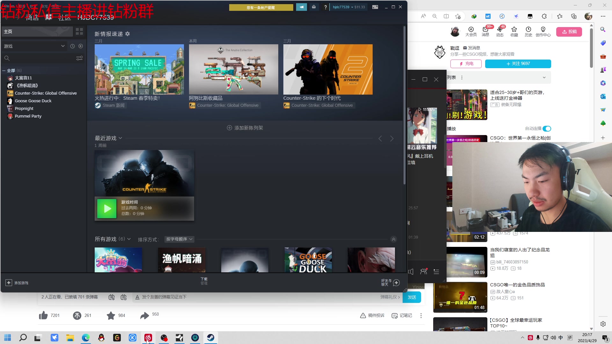Switch Steam to Big Picture mode
Screen dimensions: 612x344
(x=375, y=7)
